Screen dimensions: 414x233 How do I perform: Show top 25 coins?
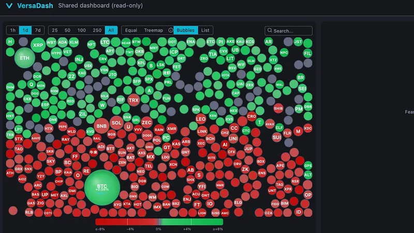55,30
